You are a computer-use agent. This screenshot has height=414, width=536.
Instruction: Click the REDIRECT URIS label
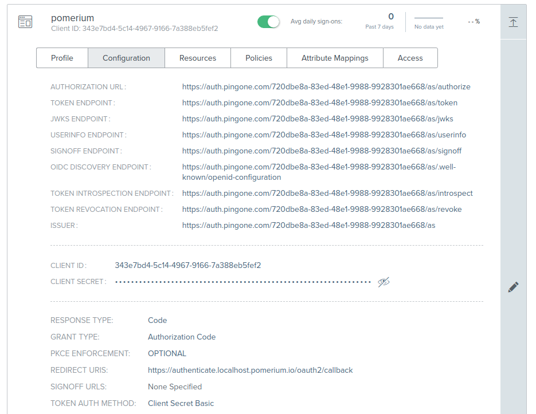click(x=79, y=370)
